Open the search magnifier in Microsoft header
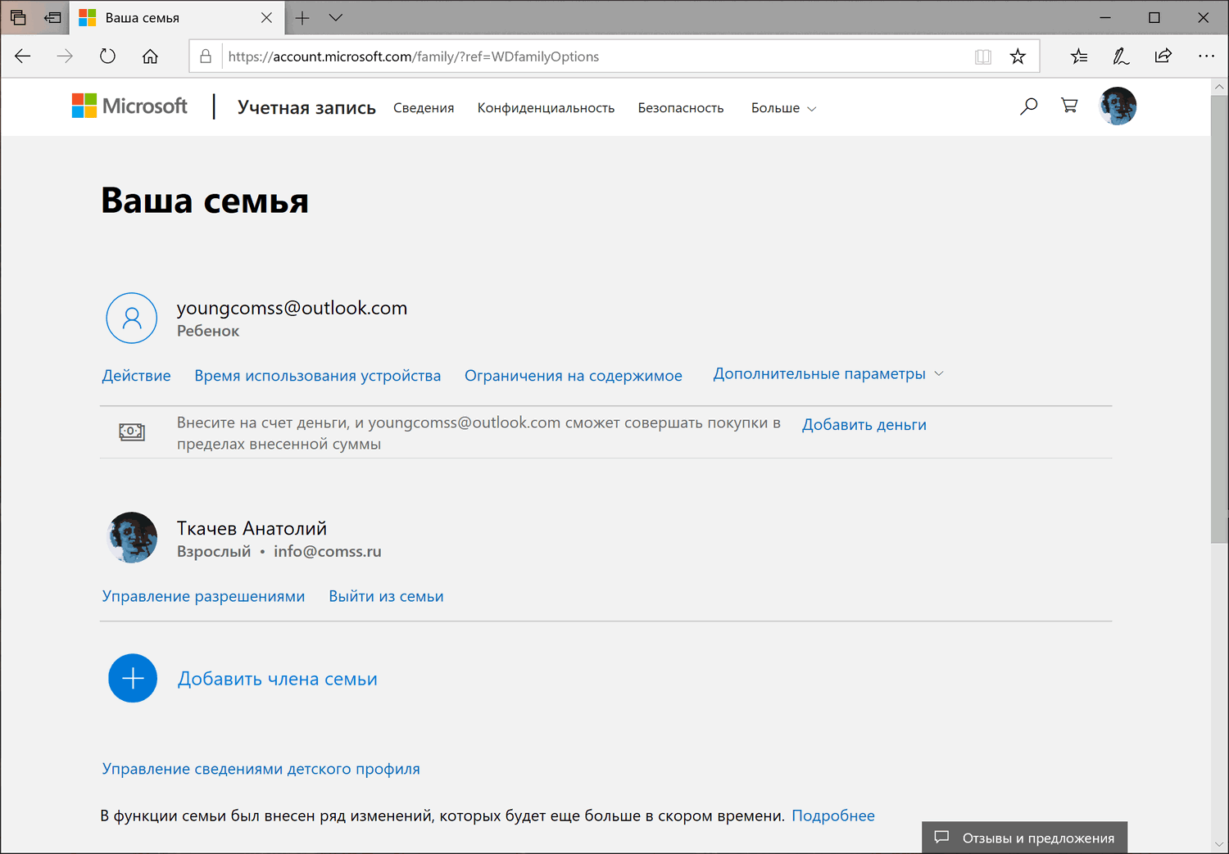This screenshot has height=854, width=1229. 1028,106
